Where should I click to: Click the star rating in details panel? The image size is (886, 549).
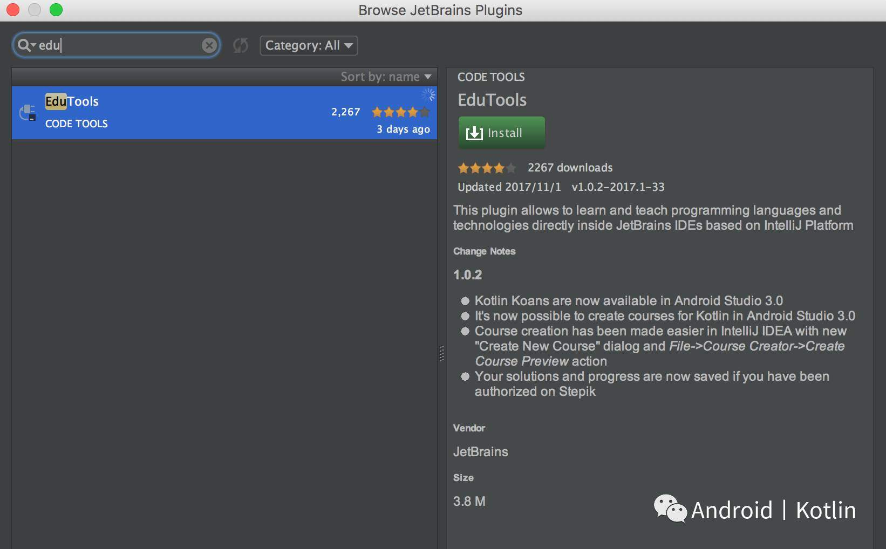[x=487, y=168]
